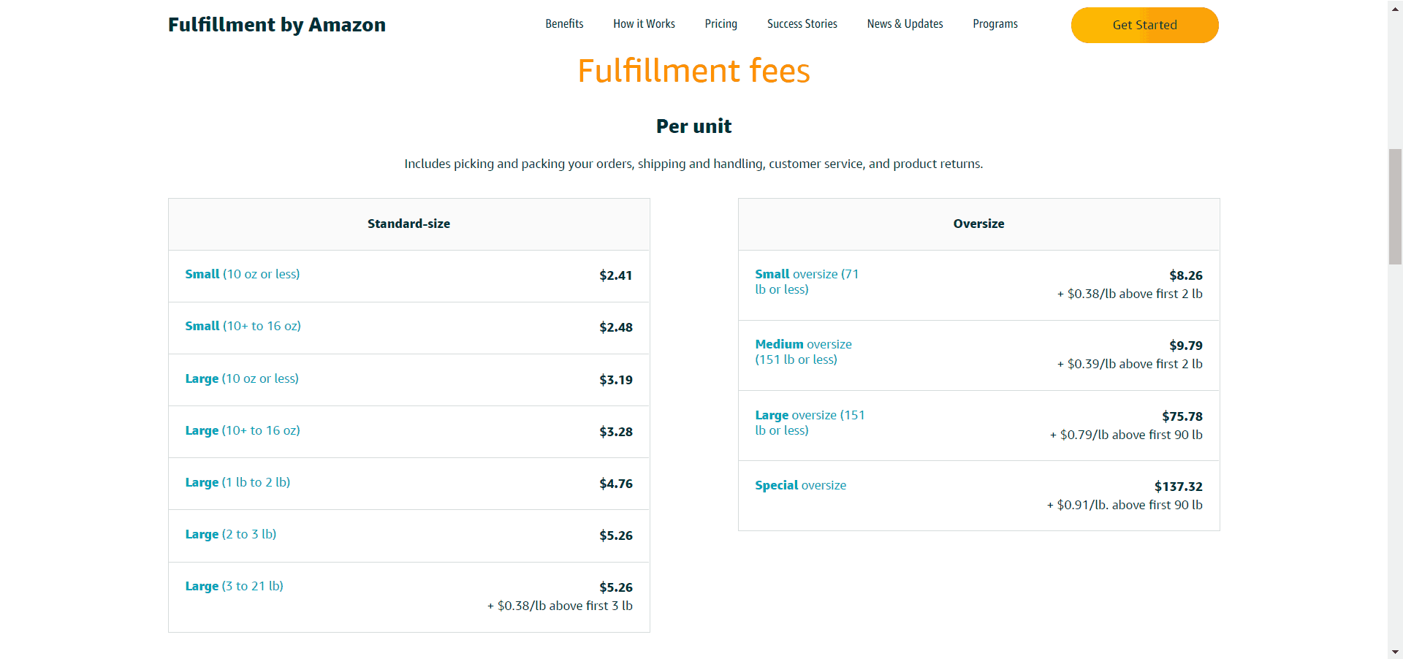This screenshot has width=1403, height=659.
Task: Click the $9.79 oversize fee value
Action: [x=1185, y=346]
